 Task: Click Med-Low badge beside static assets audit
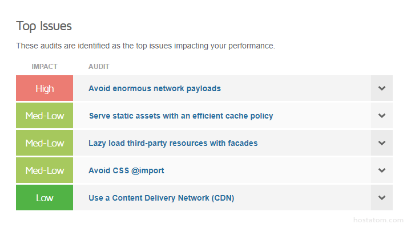point(45,116)
